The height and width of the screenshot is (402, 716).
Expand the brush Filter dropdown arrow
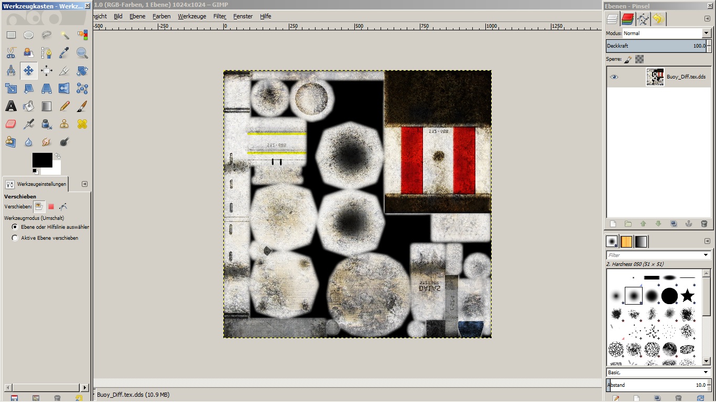pyautogui.click(x=706, y=255)
